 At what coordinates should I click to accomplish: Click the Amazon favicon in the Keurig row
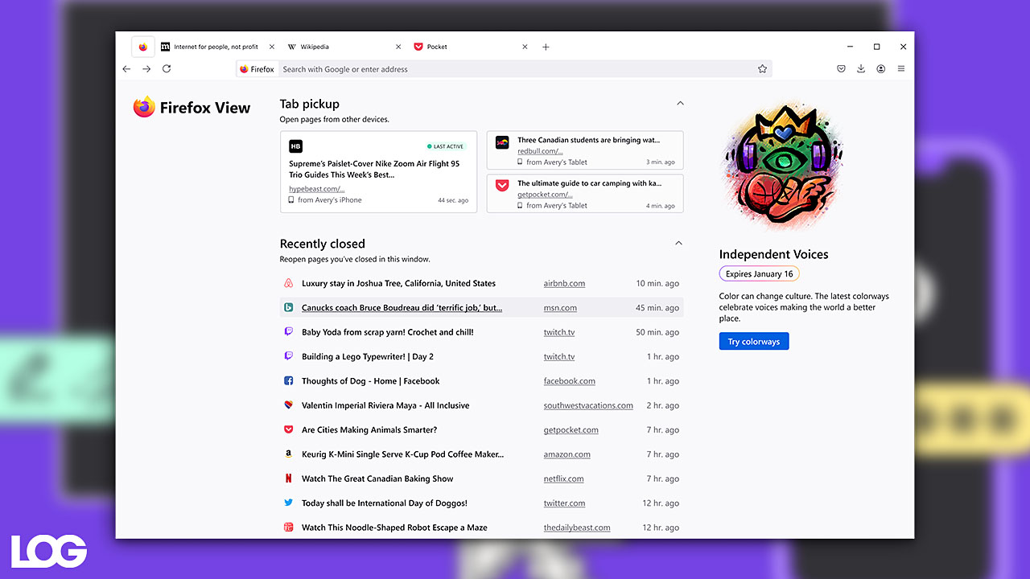click(x=288, y=454)
